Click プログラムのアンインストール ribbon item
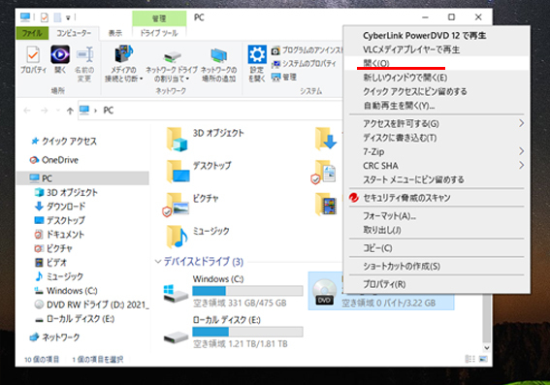Screen dimensions: 550x385 click(x=307, y=50)
